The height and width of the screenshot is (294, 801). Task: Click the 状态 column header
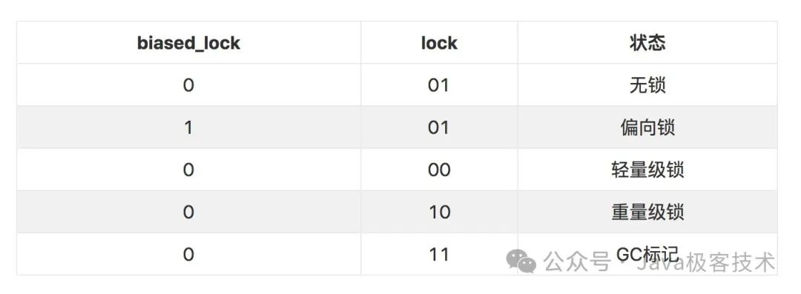[x=647, y=43]
